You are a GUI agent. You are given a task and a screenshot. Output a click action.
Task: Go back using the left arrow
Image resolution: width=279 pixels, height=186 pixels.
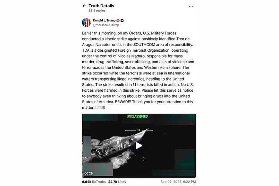pos(84,6)
